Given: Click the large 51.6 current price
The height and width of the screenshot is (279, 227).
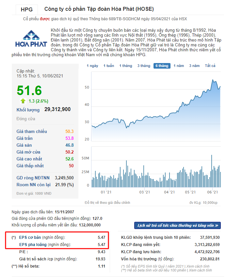Looking at the screenshot, I should point(29,90).
